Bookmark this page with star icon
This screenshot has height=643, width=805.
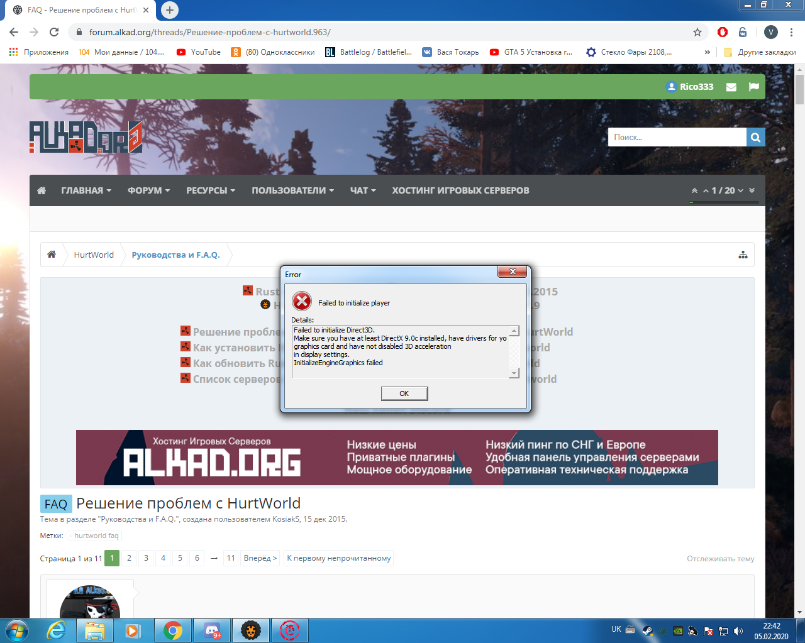coord(697,32)
